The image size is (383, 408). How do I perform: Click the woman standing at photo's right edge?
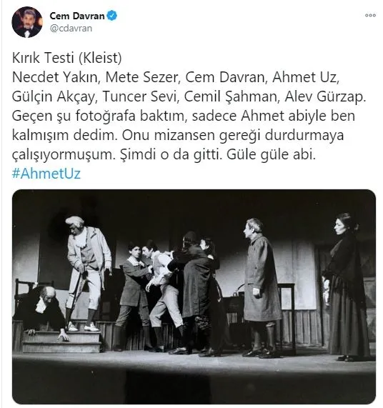(x=347, y=287)
